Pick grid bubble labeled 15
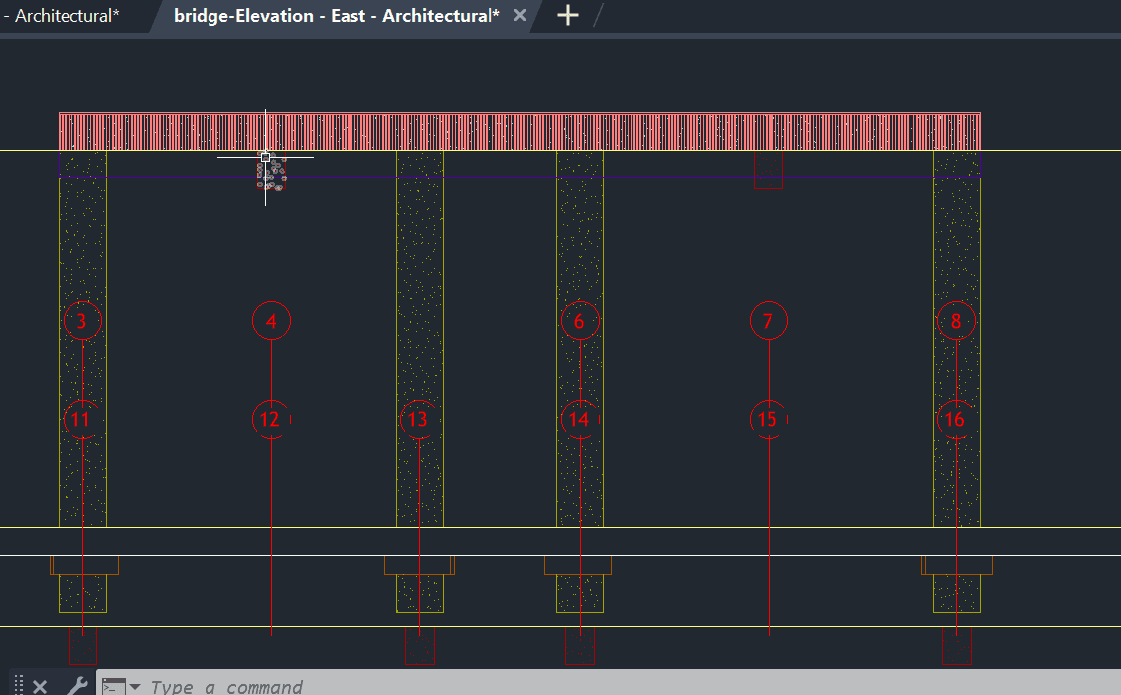The image size is (1121, 695). tap(768, 420)
